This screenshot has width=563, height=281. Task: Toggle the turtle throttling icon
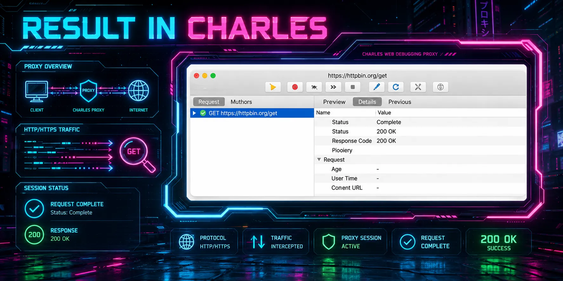click(314, 87)
